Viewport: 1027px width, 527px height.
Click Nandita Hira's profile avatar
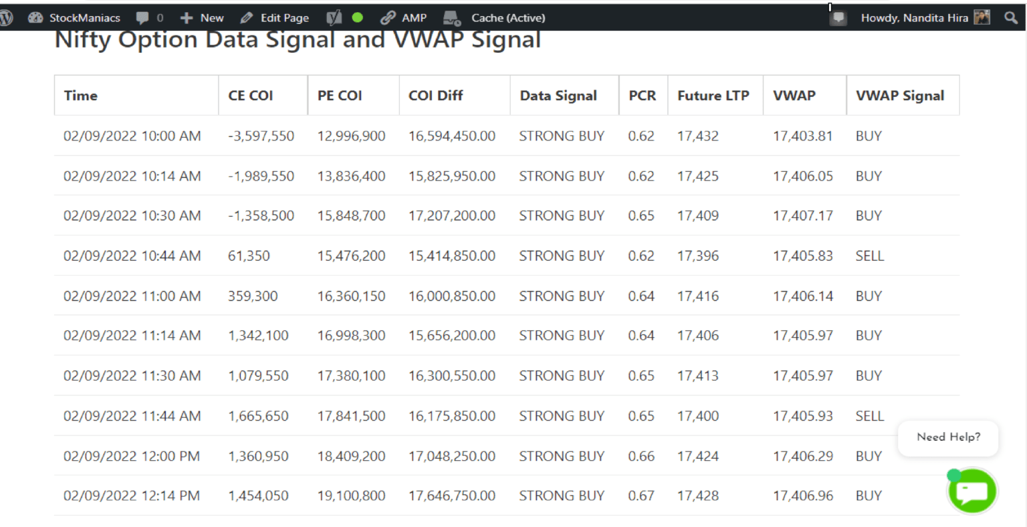tap(982, 17)
